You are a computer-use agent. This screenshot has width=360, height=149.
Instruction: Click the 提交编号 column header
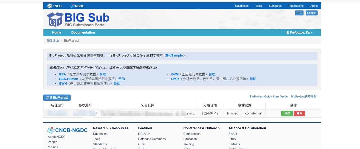85,106
